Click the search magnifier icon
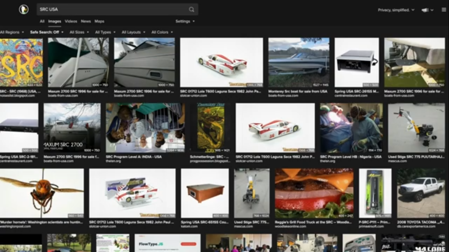The width and height of the screenshot is (449, 252). [x=192, y=10]
